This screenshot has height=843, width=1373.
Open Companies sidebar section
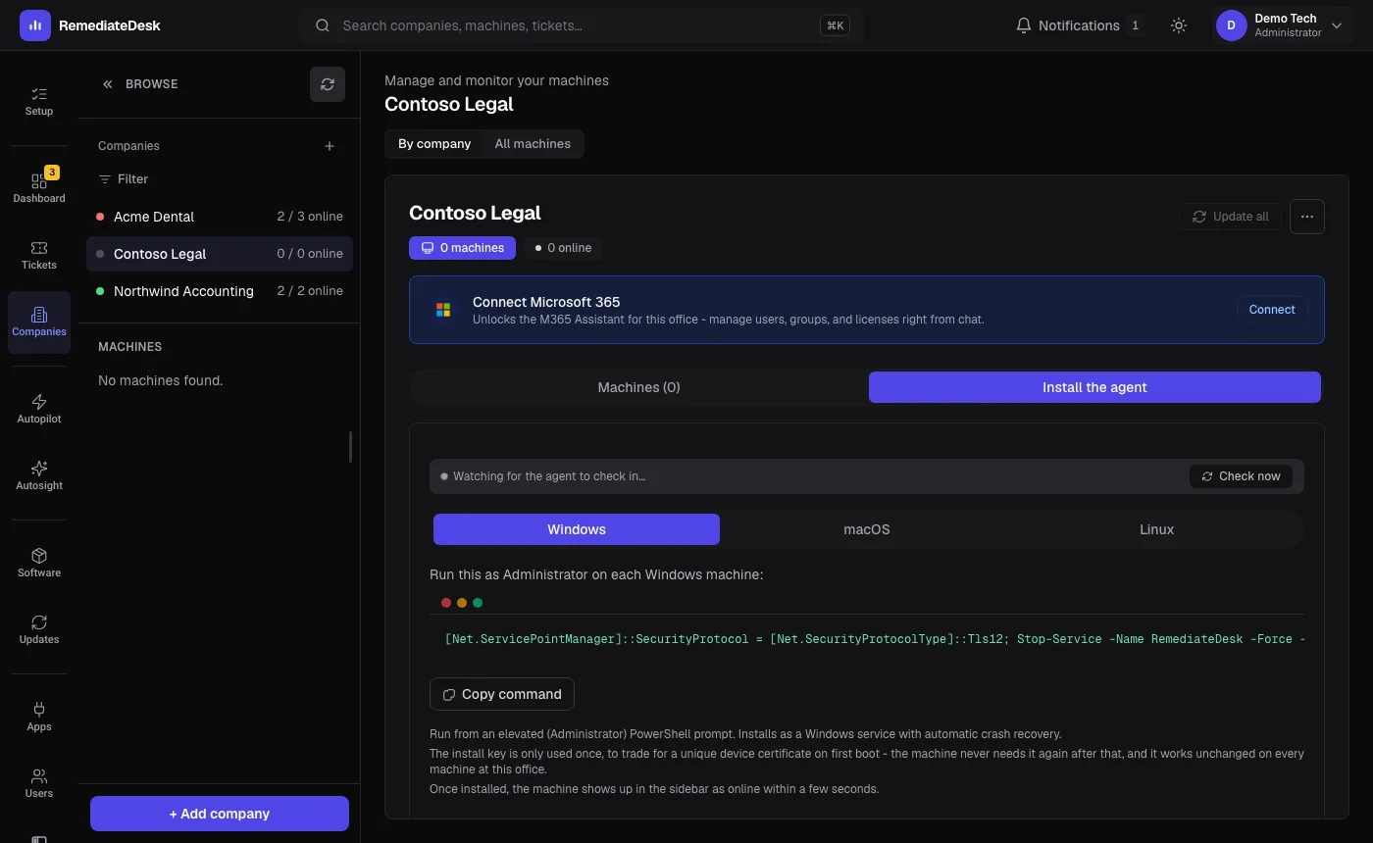(39, 322)
